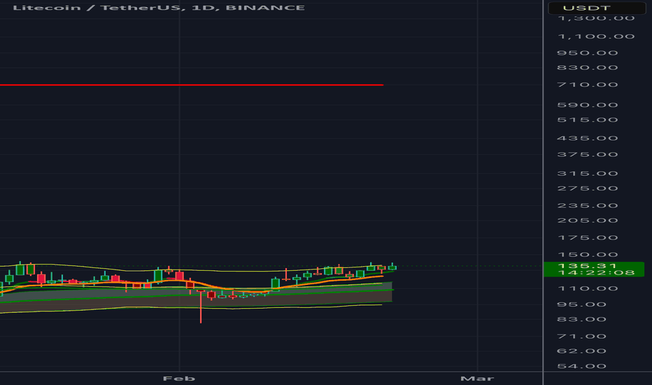The height and width of the screenshot is (385, 652).
Task: Click the Litecoin / TetherUS chart title
Action: coord(159,8)
